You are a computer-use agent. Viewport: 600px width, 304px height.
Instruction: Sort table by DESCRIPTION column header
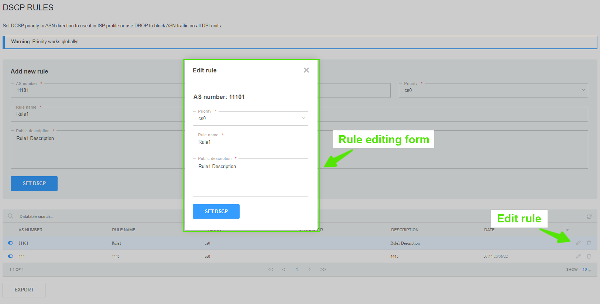405,230
